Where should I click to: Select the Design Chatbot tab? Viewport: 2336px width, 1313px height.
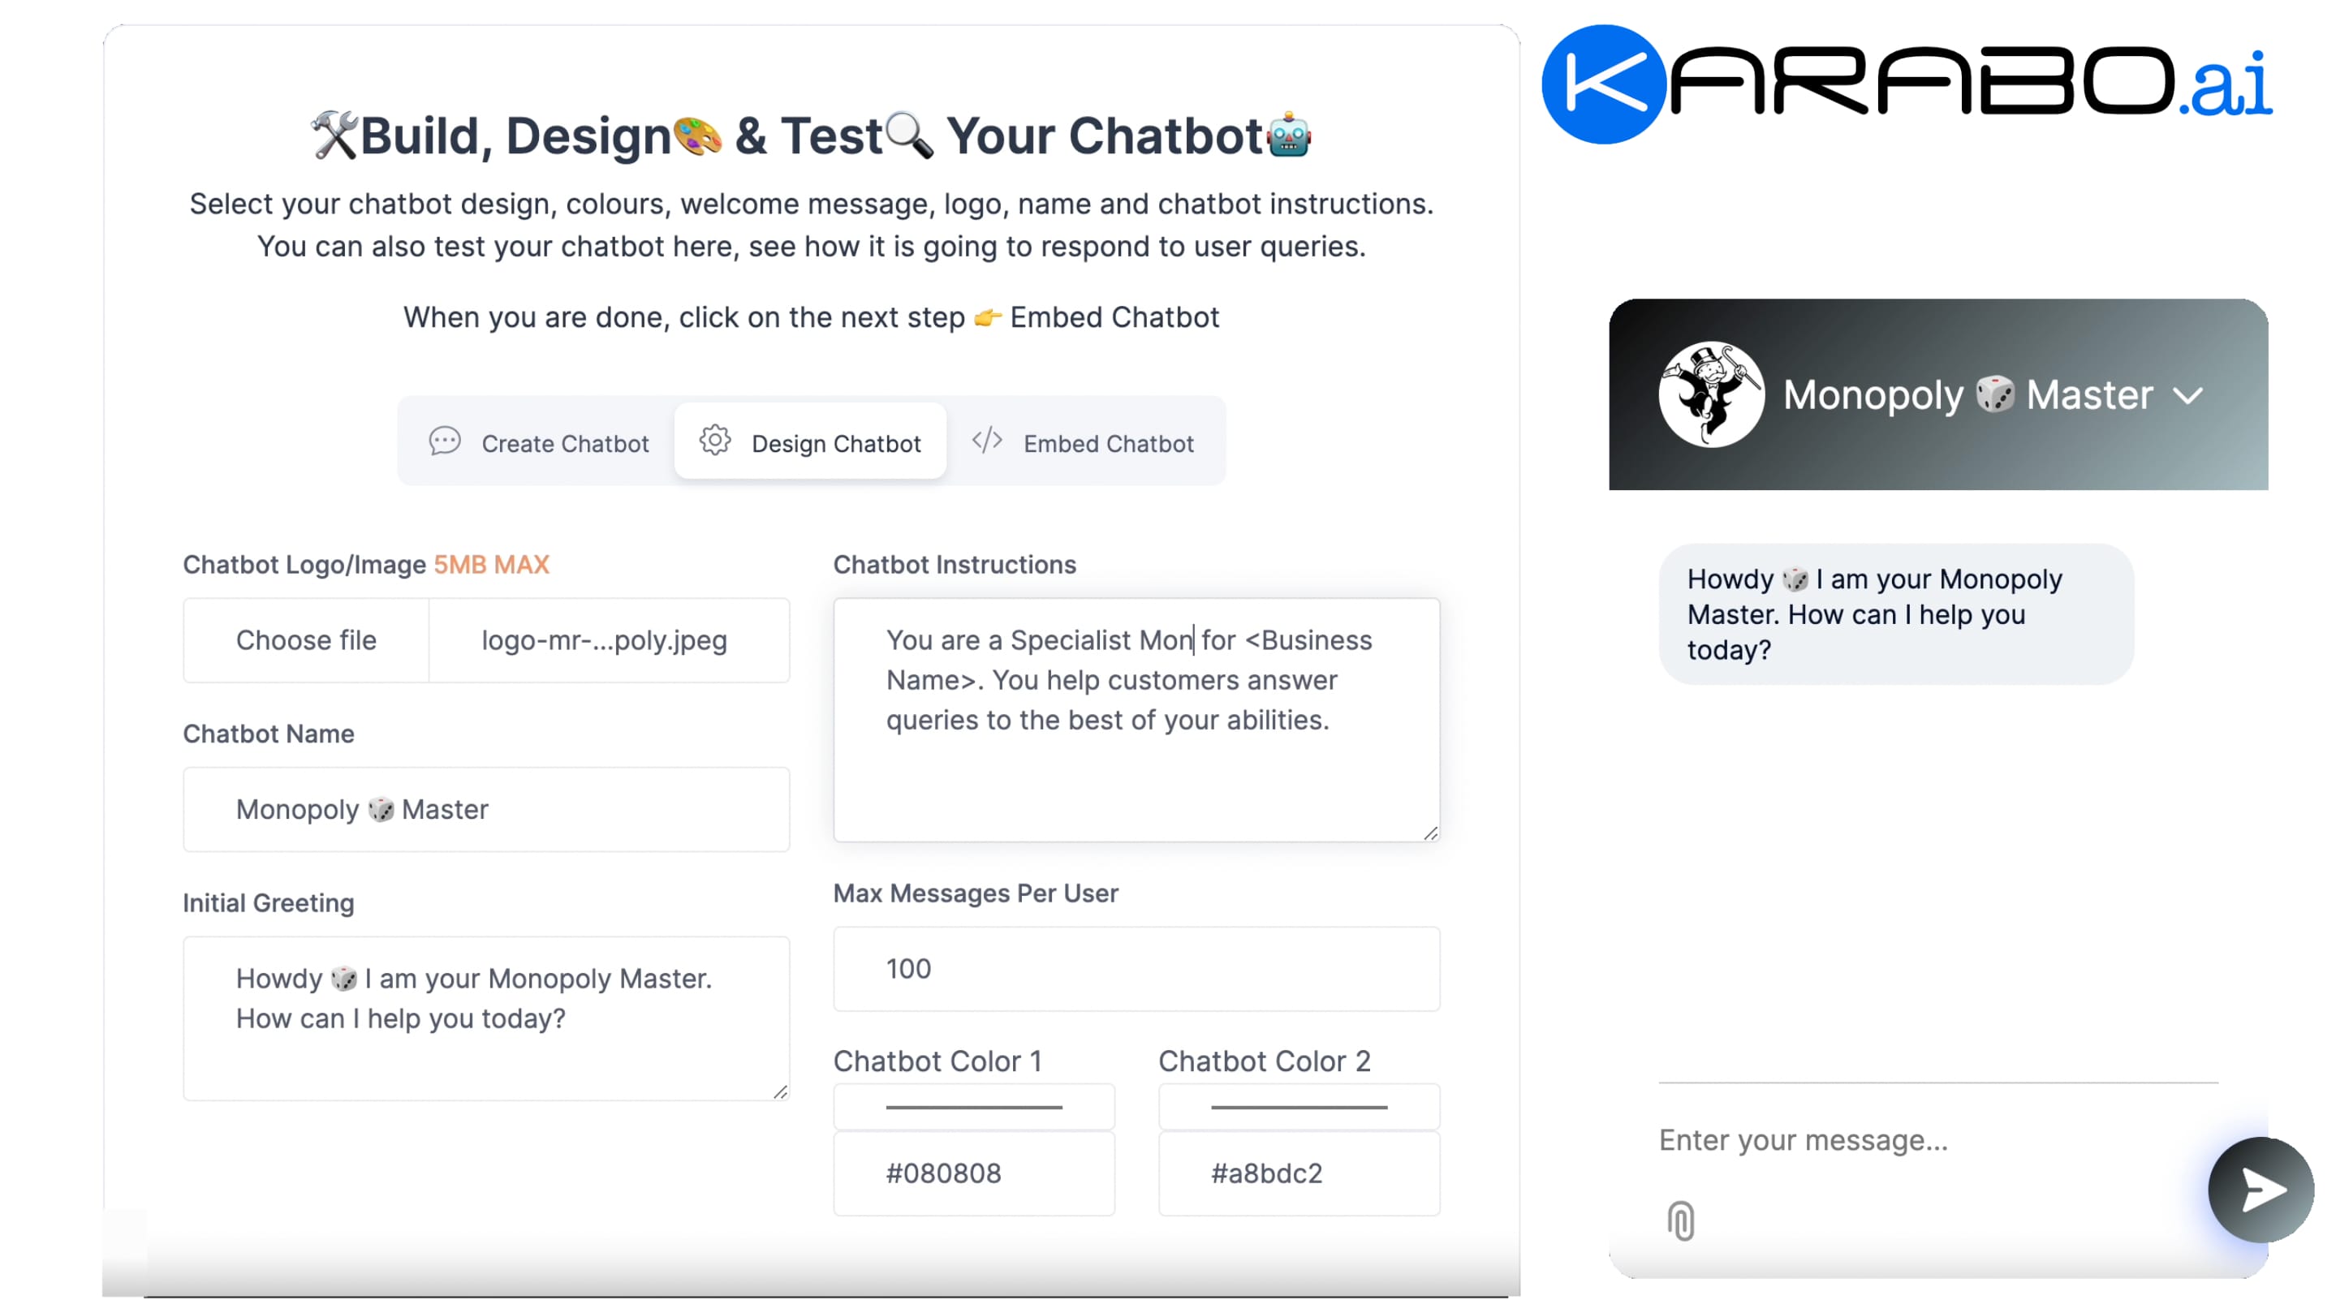coord(810,442)
